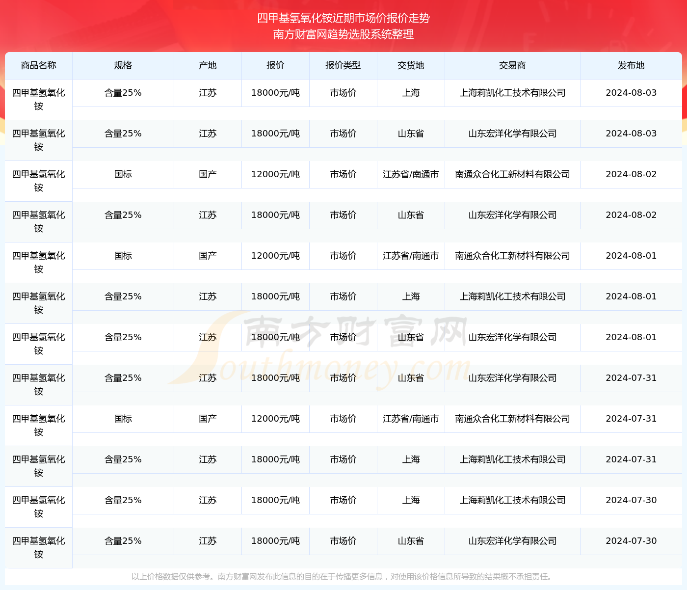Viewport: 687px width, 590px height.
Task: Click 国产 origin in the 2024-07-31 row
Action: tap(208, 419)
